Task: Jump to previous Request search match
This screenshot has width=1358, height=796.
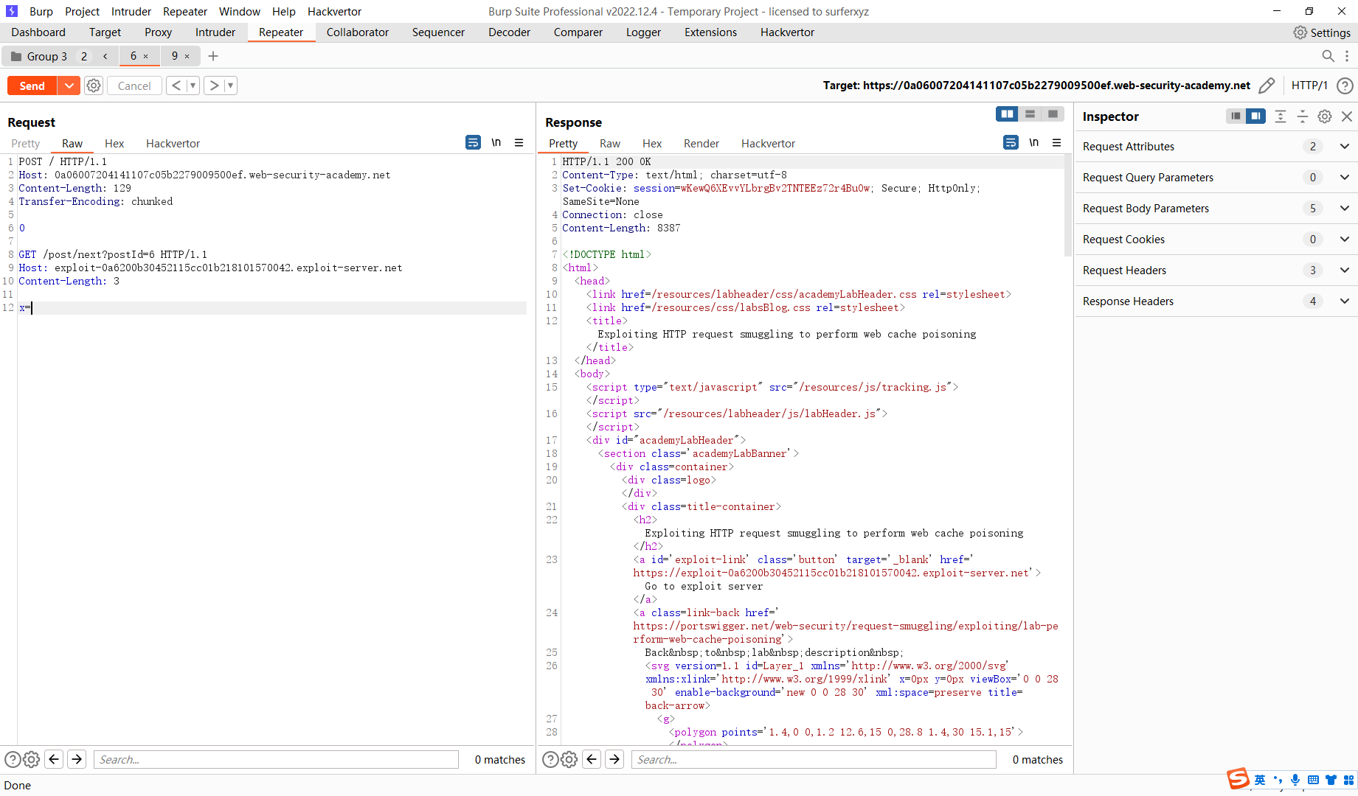Action: pos(54,759)
